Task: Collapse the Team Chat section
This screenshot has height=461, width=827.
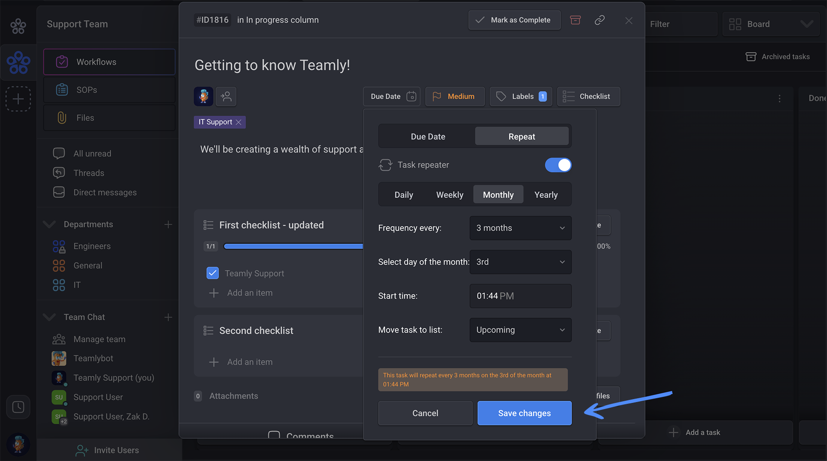Action: tap(49, 317)
